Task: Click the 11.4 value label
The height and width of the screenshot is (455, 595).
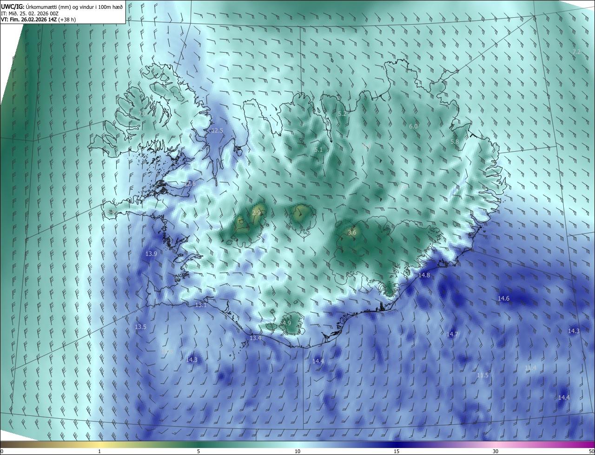Action: tap(530, 368)
